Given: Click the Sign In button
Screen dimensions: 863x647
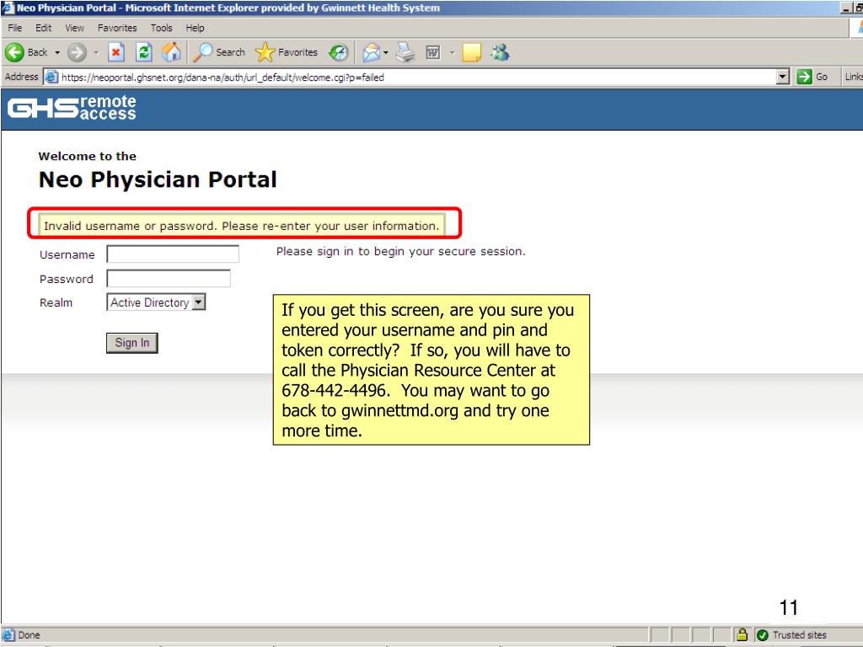Looking at the screenshot, I should click(x=132, y=343).
